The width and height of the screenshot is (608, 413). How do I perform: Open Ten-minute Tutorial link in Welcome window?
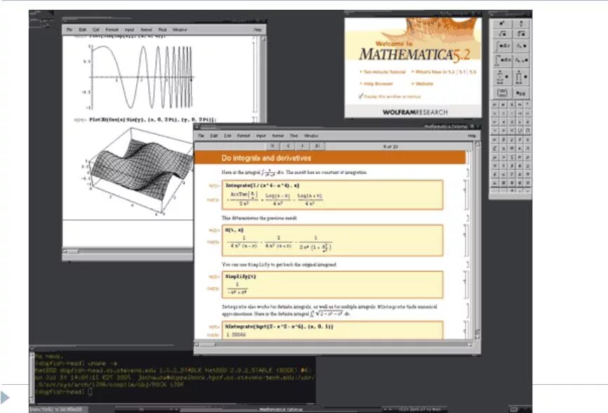click(x=384, y=72)
